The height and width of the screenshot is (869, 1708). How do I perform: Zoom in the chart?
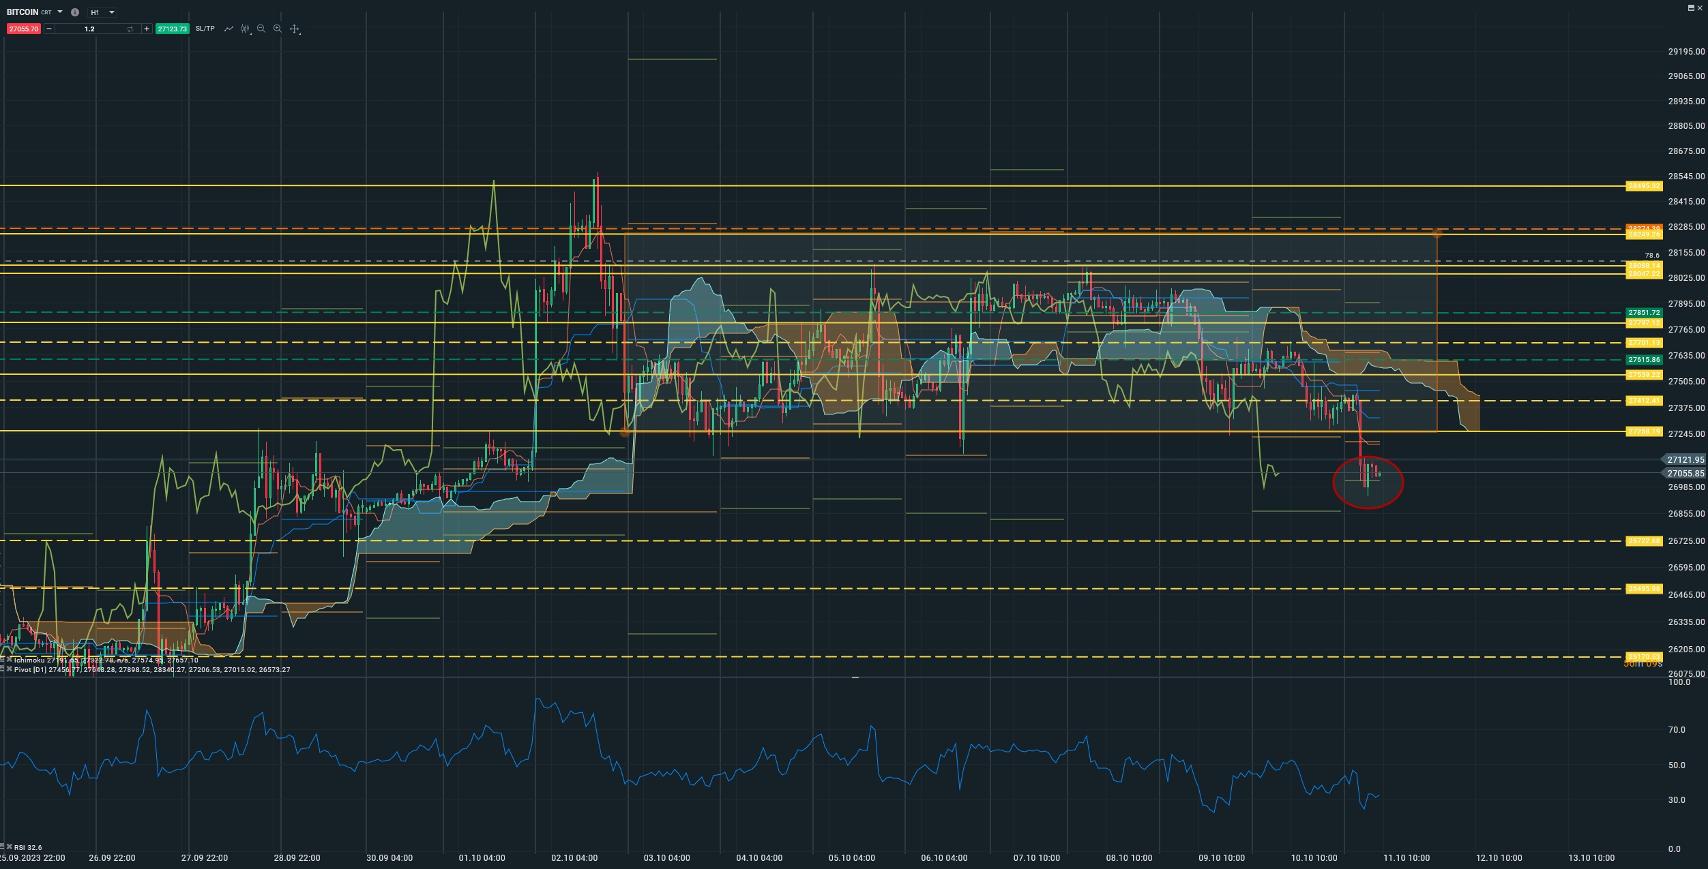coord(278,29)
